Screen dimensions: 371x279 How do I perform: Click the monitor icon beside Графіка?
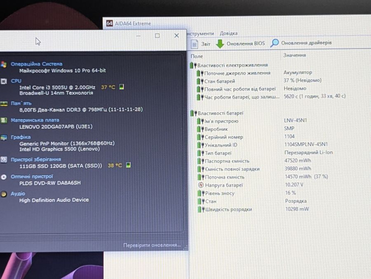(x=4, y=138)
